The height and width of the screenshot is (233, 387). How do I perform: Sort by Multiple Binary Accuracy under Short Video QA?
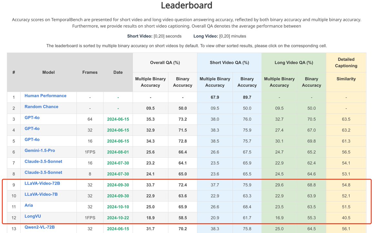(215, 82)
